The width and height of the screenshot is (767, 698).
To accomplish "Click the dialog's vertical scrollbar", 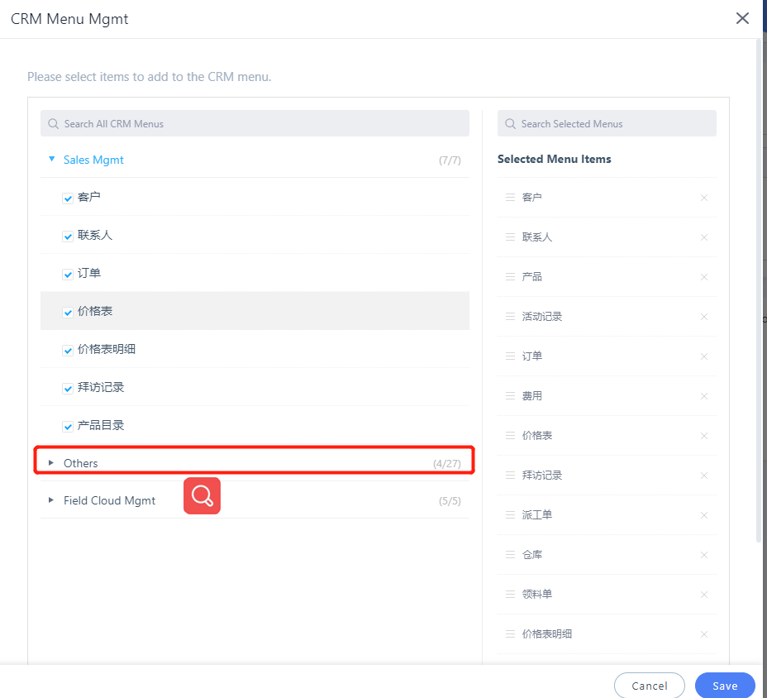I will point(759,289).
